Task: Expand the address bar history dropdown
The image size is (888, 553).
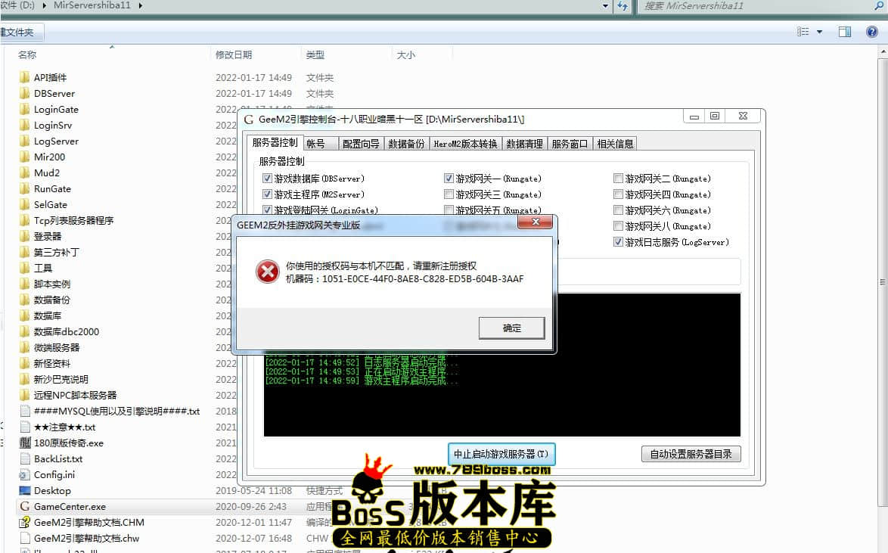Action: coord(605,5)
